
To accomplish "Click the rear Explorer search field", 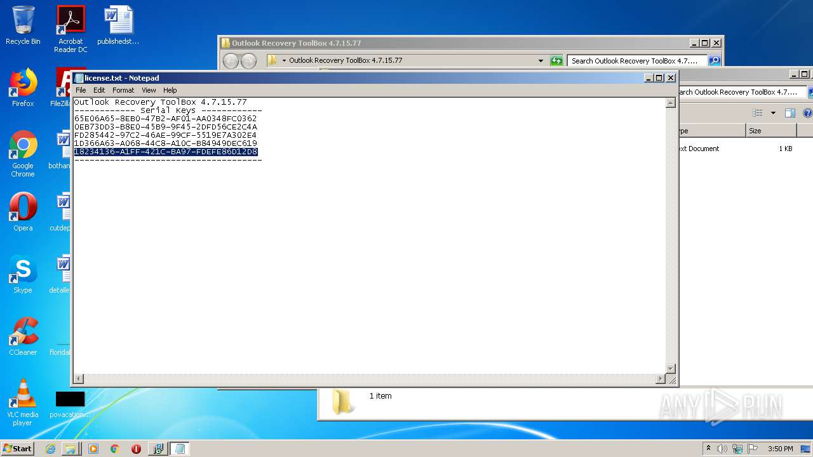I will pos(636,61).
